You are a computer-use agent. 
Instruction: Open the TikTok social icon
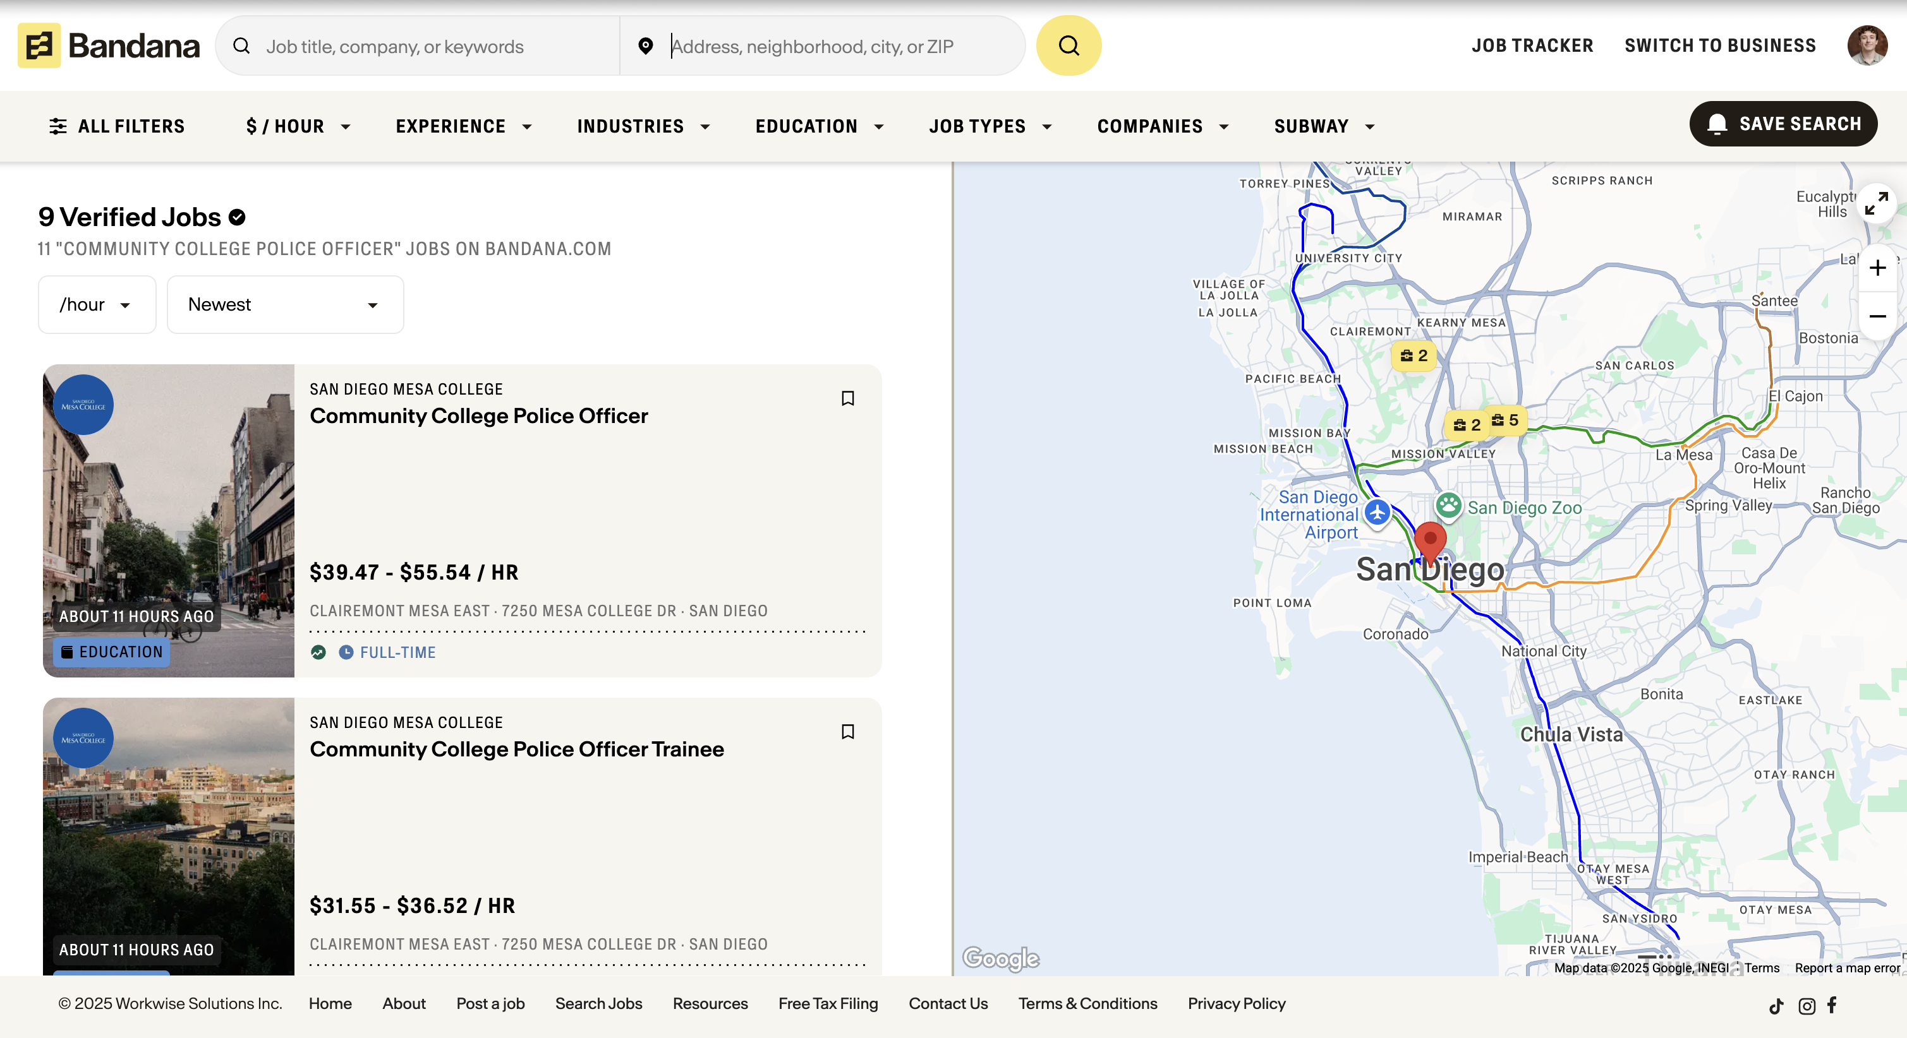point(1776,1005)
